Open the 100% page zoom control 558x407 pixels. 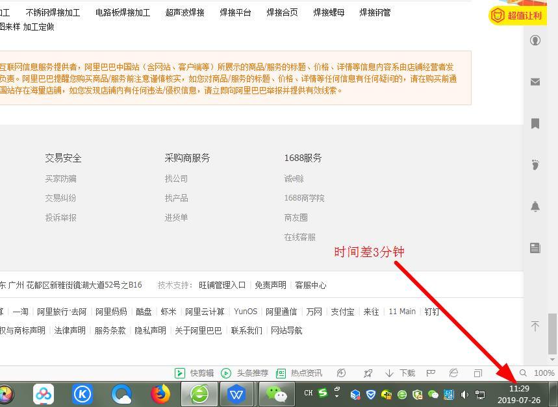537,373
